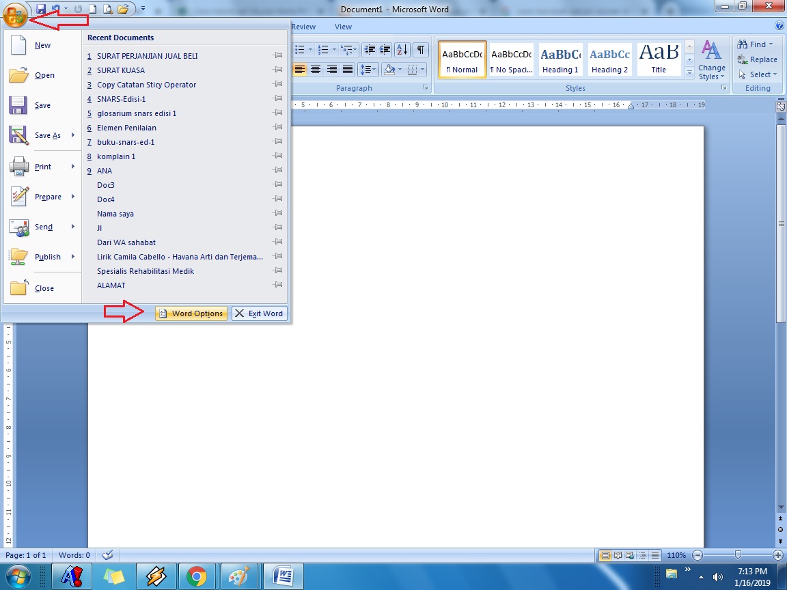Viewport: 787px width, 590px height.
Task: Expand shading color dropdown arrow
Action: (400, 70)
